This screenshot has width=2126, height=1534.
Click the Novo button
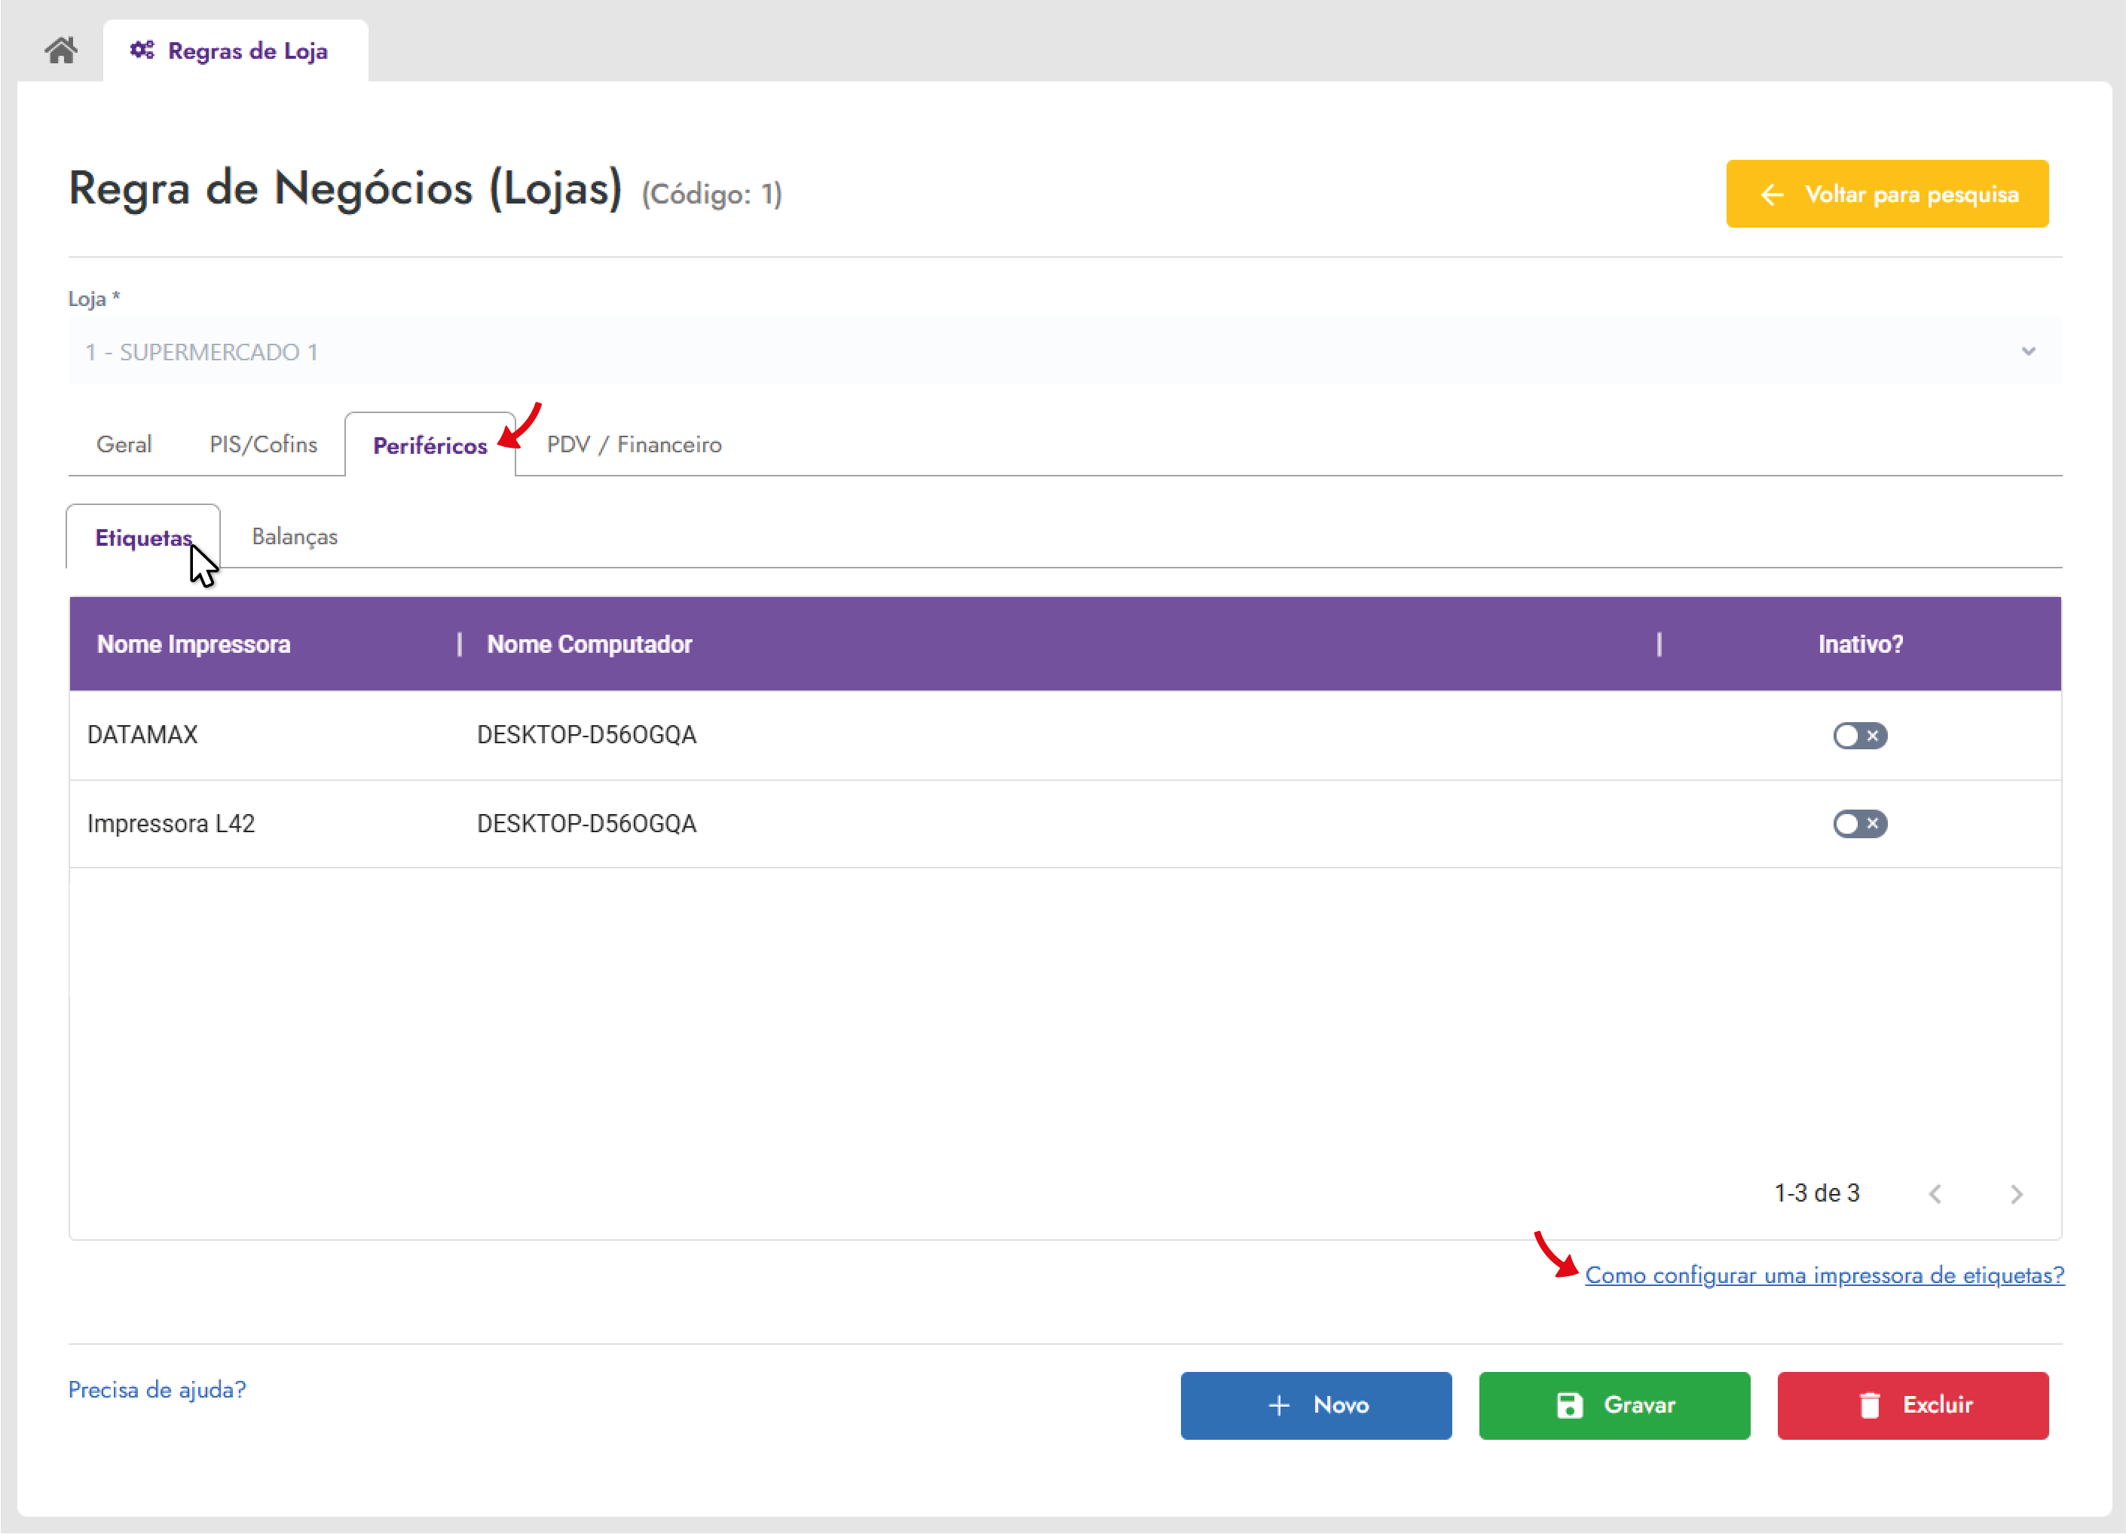1315,1406
